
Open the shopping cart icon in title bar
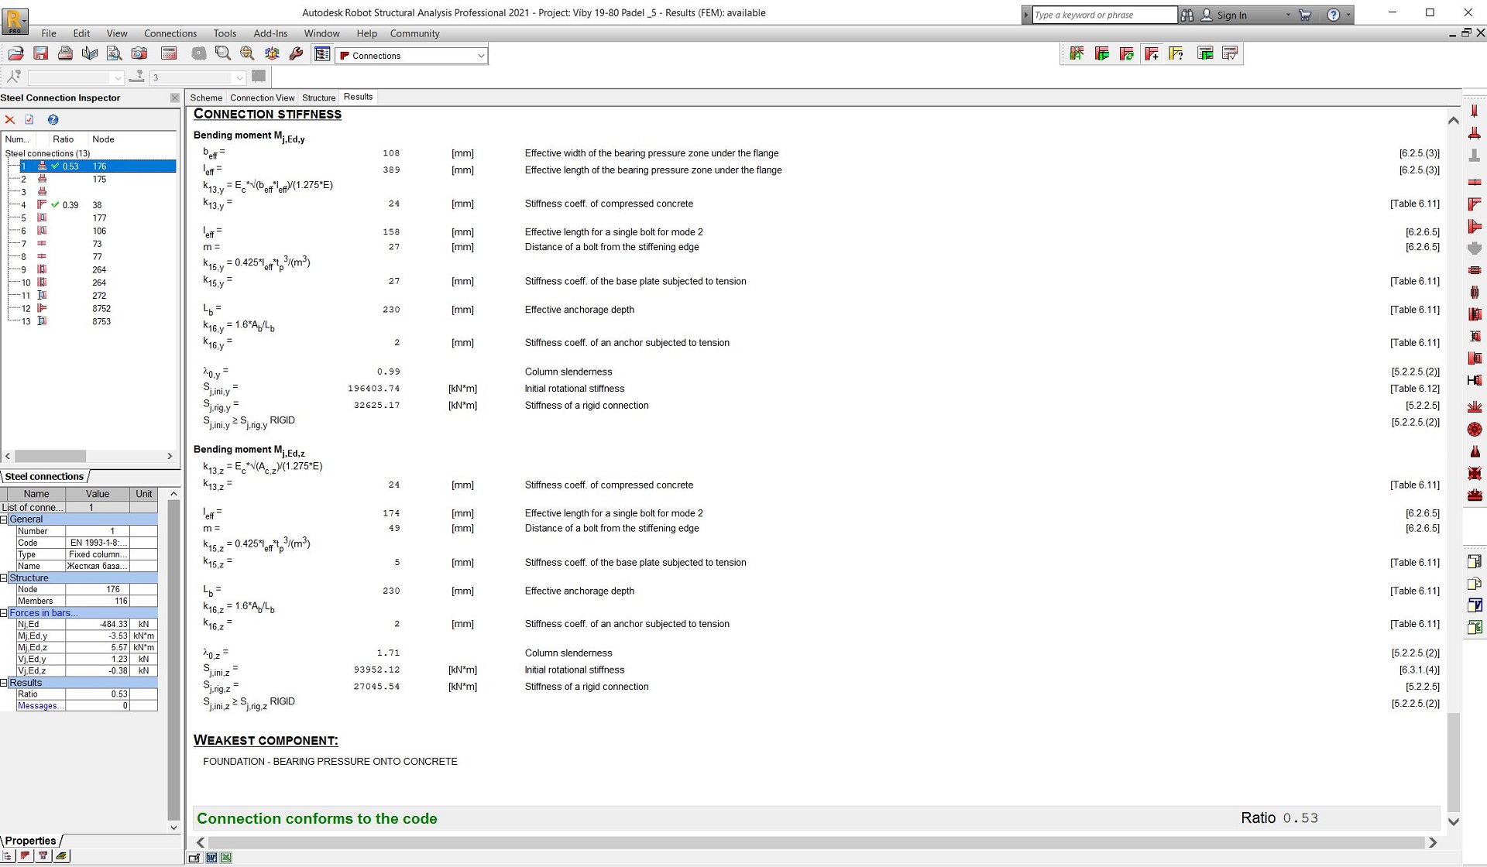(x=1305, y=15)
